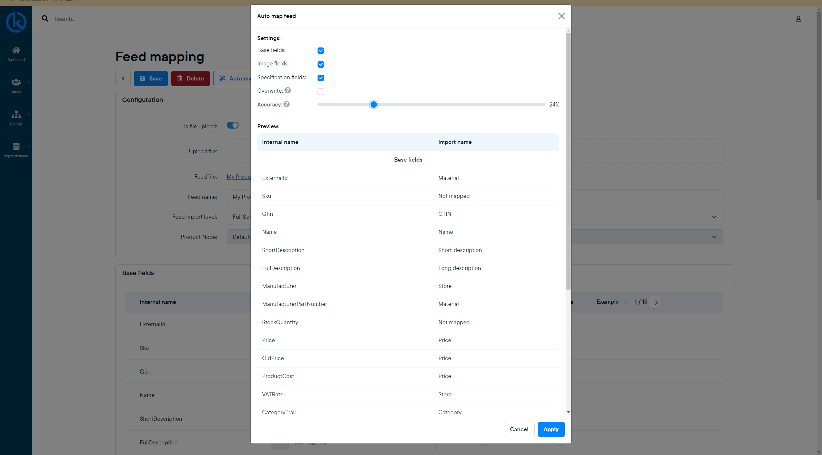Expand the Feed import level dropdown

[x=714, y=217]
